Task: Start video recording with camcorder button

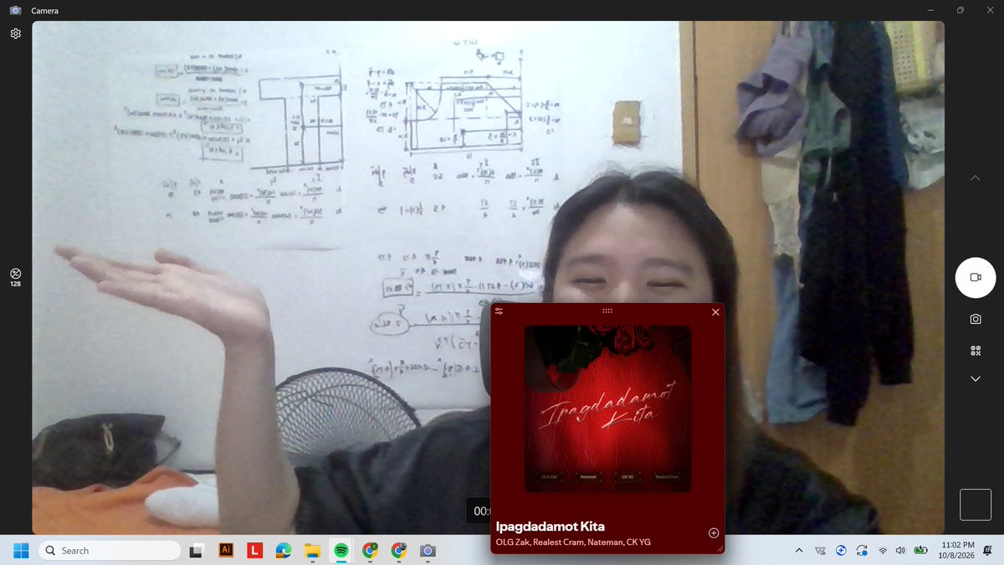Action: [x=976, y=278]
